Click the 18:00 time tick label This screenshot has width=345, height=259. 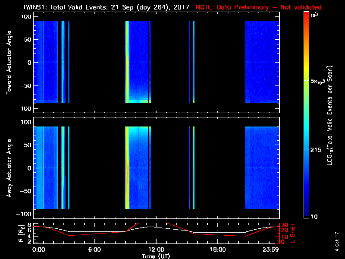[217, 250]
